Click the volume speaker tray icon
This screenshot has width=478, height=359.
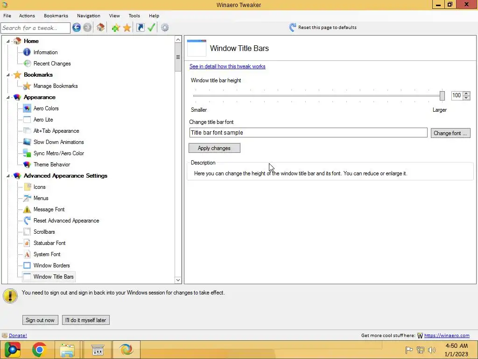click(x=432, y=350)
